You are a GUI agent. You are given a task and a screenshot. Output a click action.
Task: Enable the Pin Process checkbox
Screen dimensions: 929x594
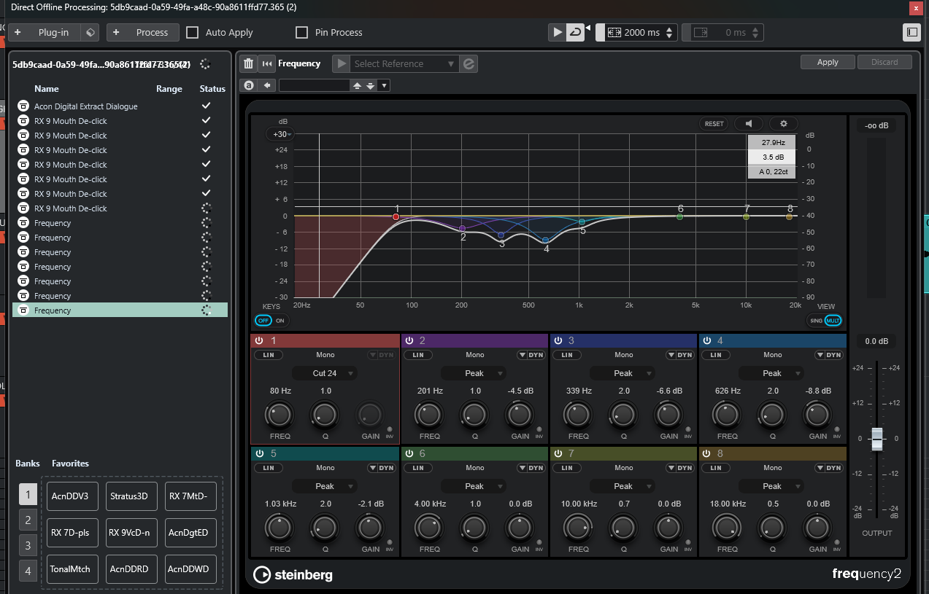(301, 32)
